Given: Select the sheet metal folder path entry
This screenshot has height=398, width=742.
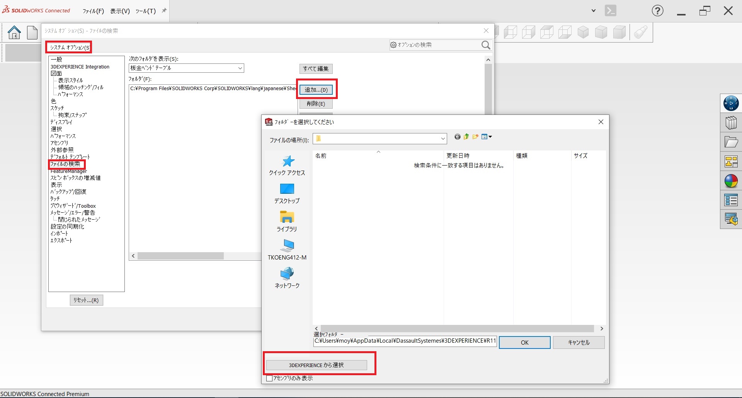Looking at the screenshot, I should pyautogui.click(x=213, y=89).
